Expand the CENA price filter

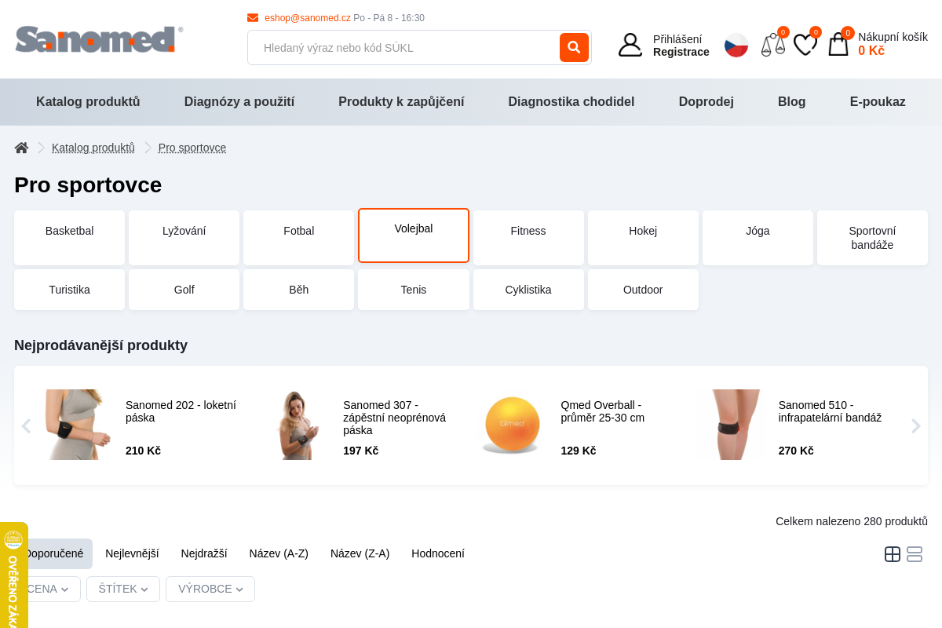click(x=47, y=589)
